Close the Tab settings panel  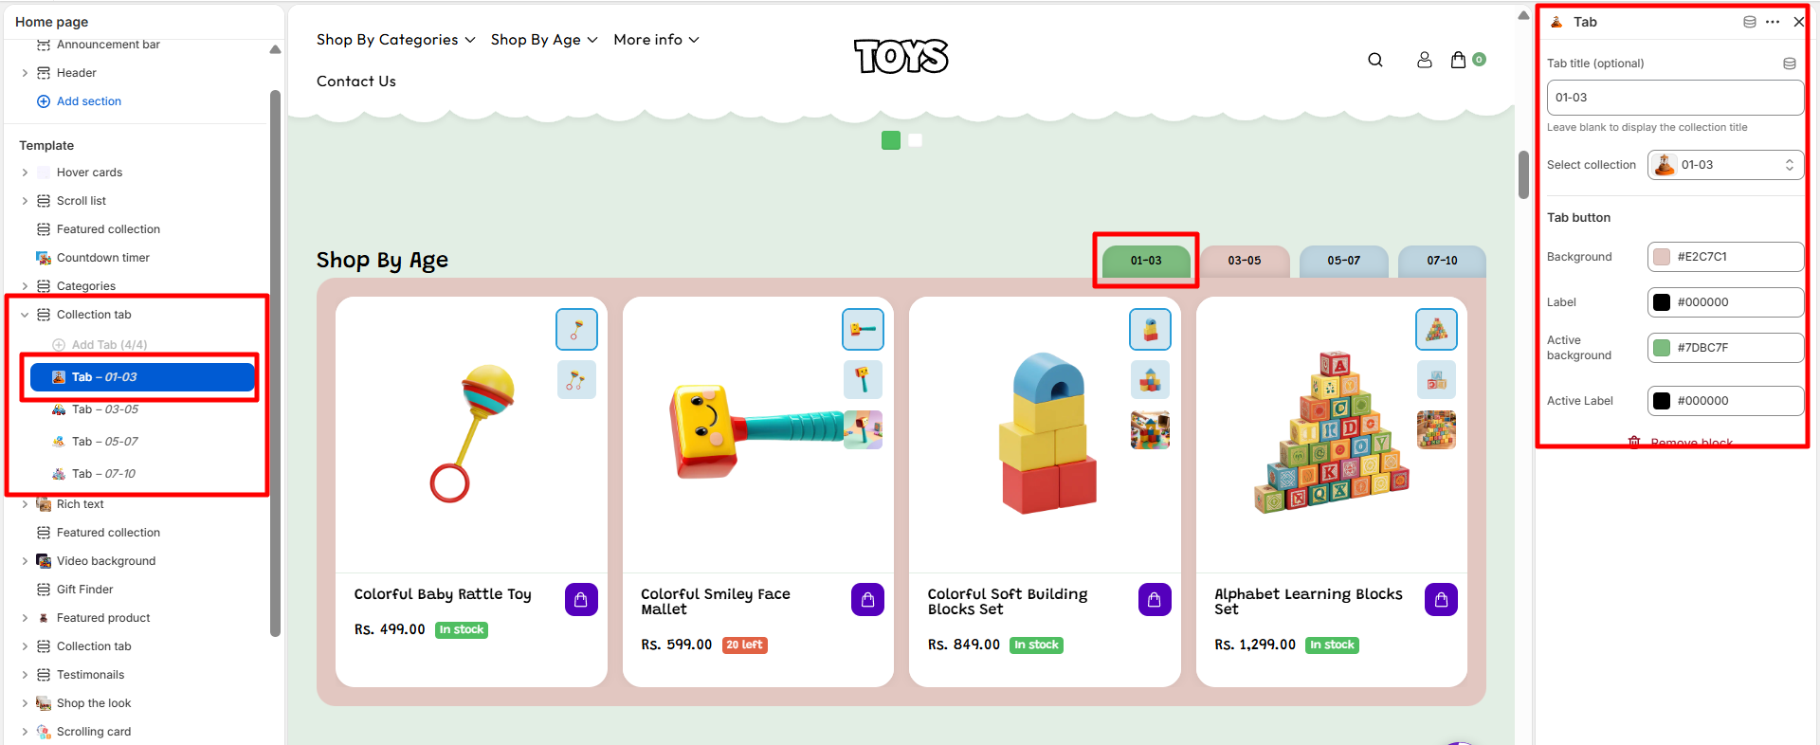click(x=1798, y=22)
